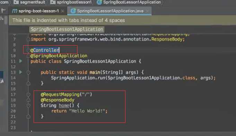Screen dimensions: 236x136
Task: Place cursor on @Controller annotation
Action: point(45,50)
